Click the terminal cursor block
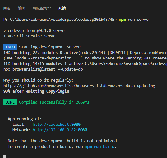The image size is (167, 158). pos(4,156)
